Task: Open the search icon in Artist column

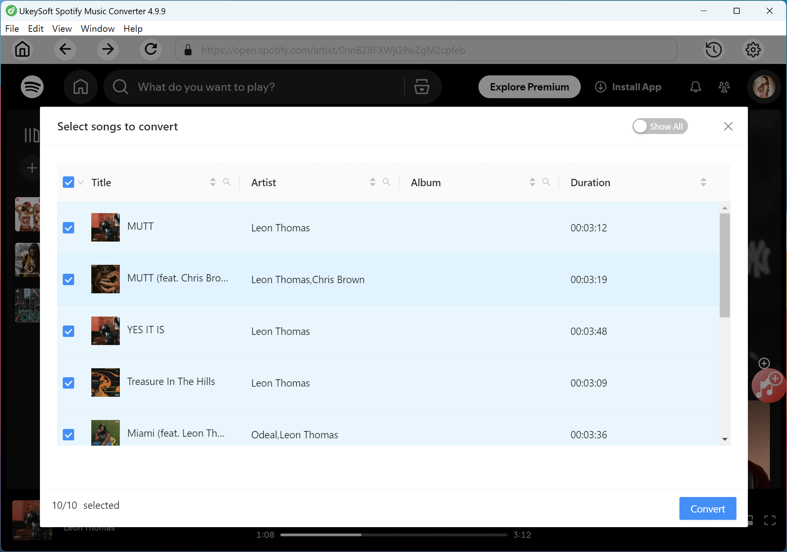Action: tap(387, 182)
